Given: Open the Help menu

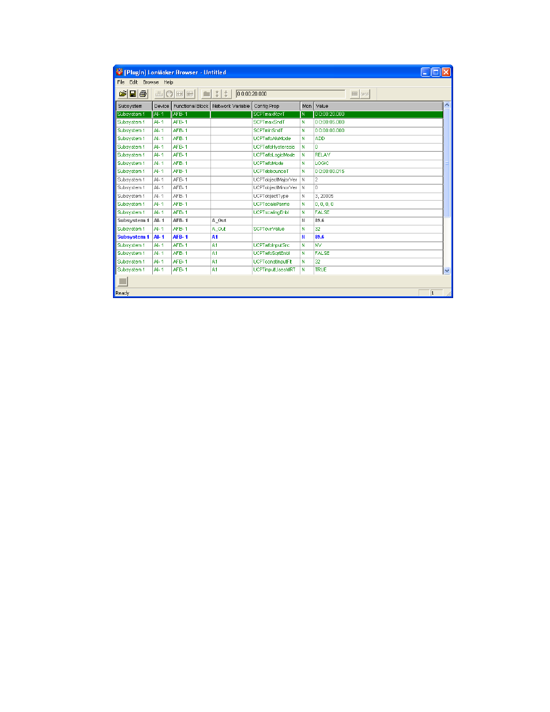Looking at the screenshot, I should click(x=168, y=82).
